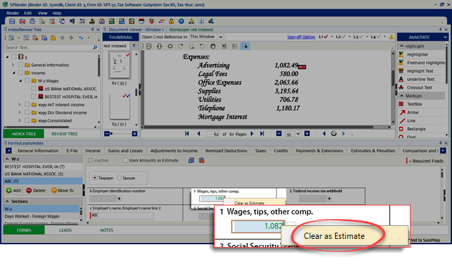The height and width of the screenshot is (264, 452).
Task: Go to the previous page of document
Action: (198, 133)
